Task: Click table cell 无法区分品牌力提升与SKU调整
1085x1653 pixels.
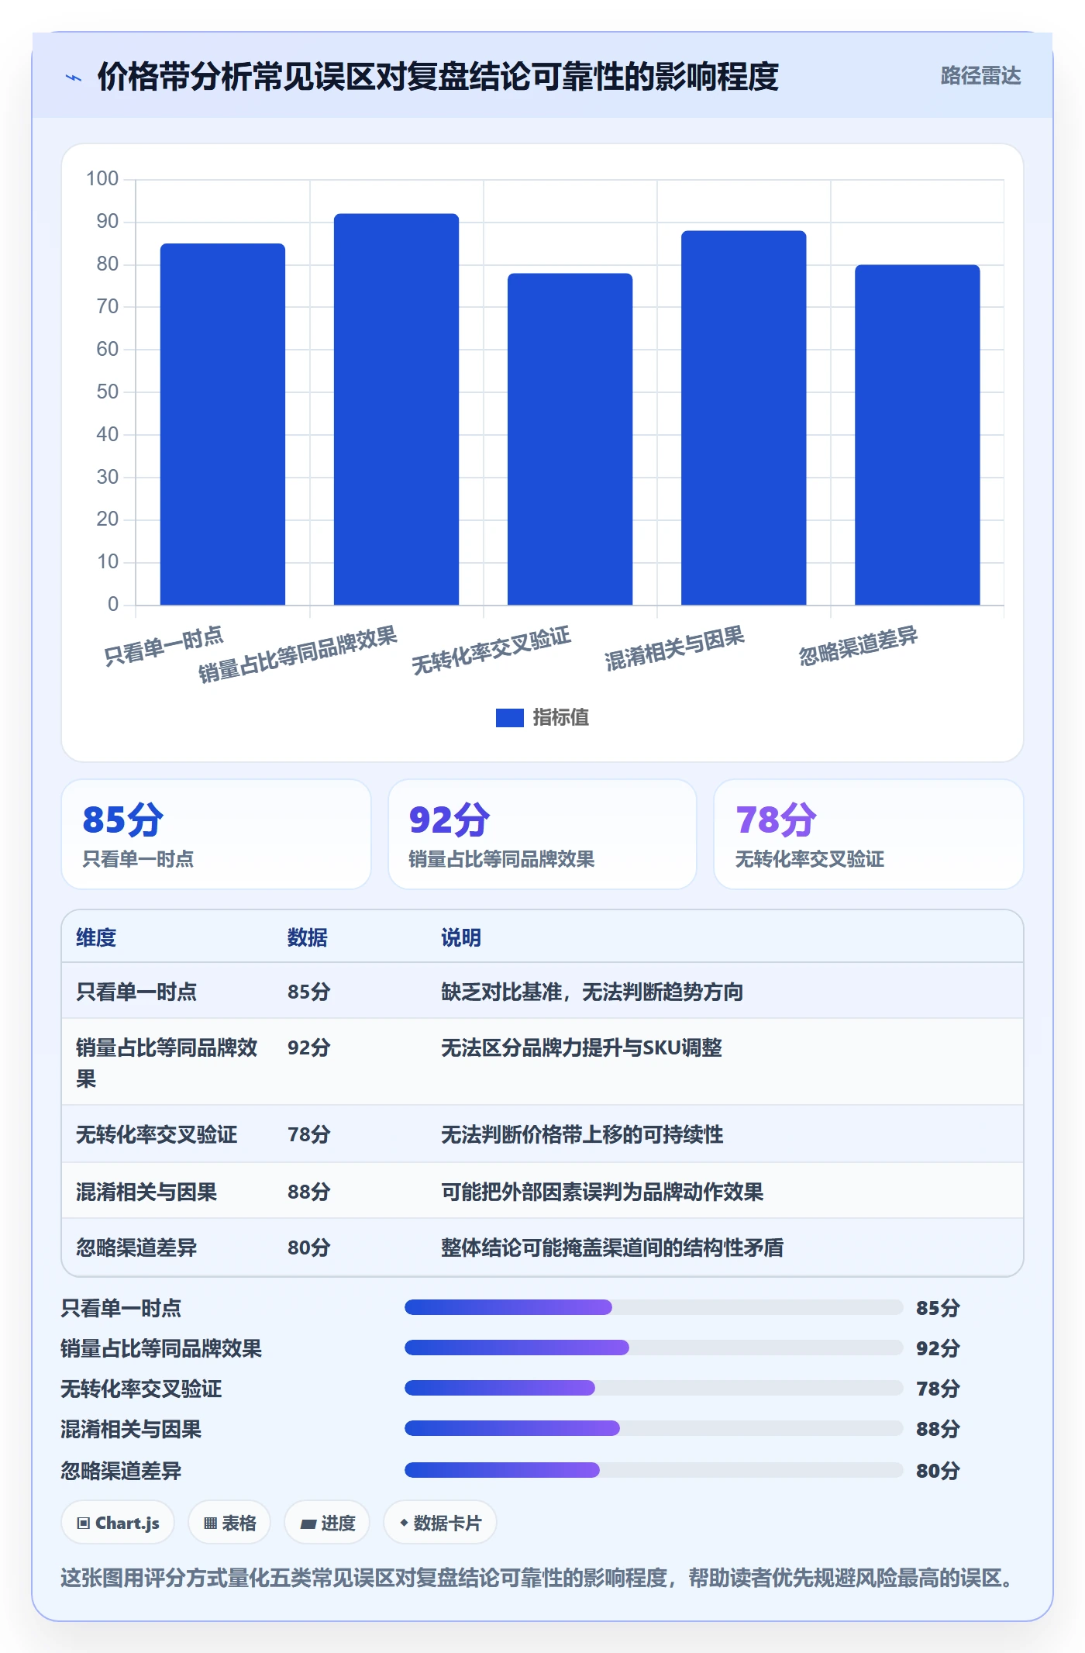Action: click(x=581, y=1047)
